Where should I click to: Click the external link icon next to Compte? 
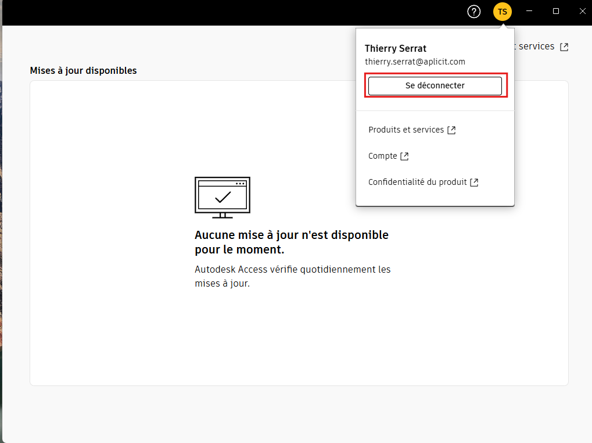coord(405,156)
